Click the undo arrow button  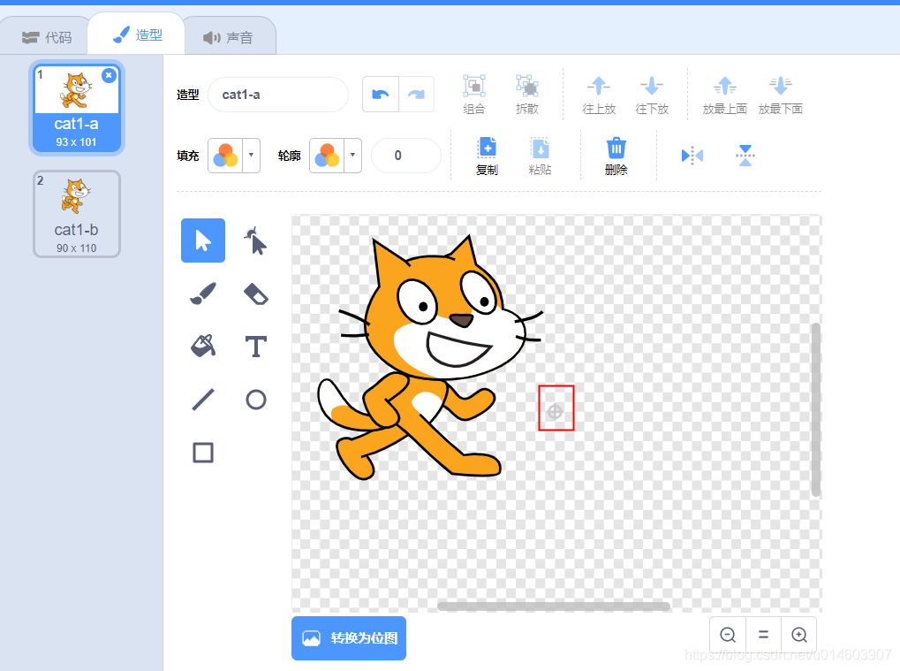point(381,95)
